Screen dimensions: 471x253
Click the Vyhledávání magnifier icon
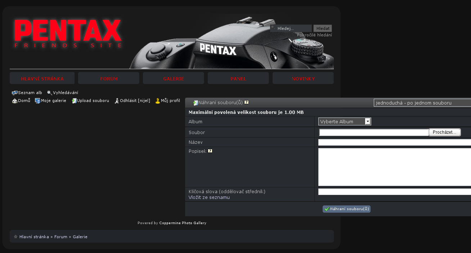(50, 93)
